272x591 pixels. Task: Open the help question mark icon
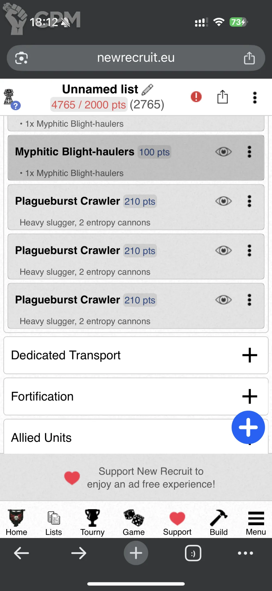click(x=16, y=105)
